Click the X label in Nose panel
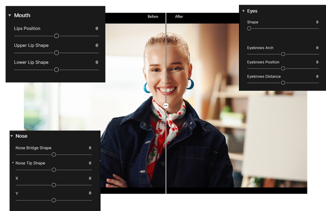Viewport: 326px width, 211px height. [17, 178]
